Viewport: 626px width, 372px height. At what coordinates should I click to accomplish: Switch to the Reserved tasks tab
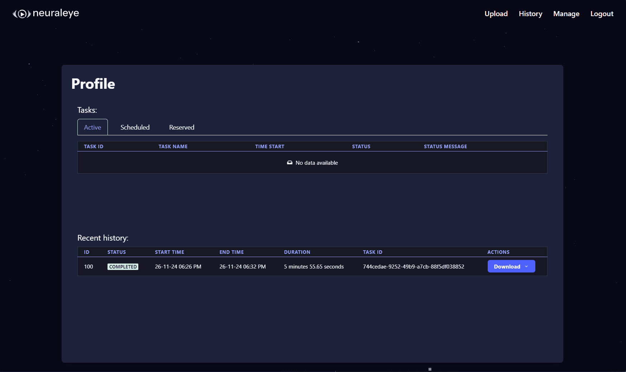[182, 127]
